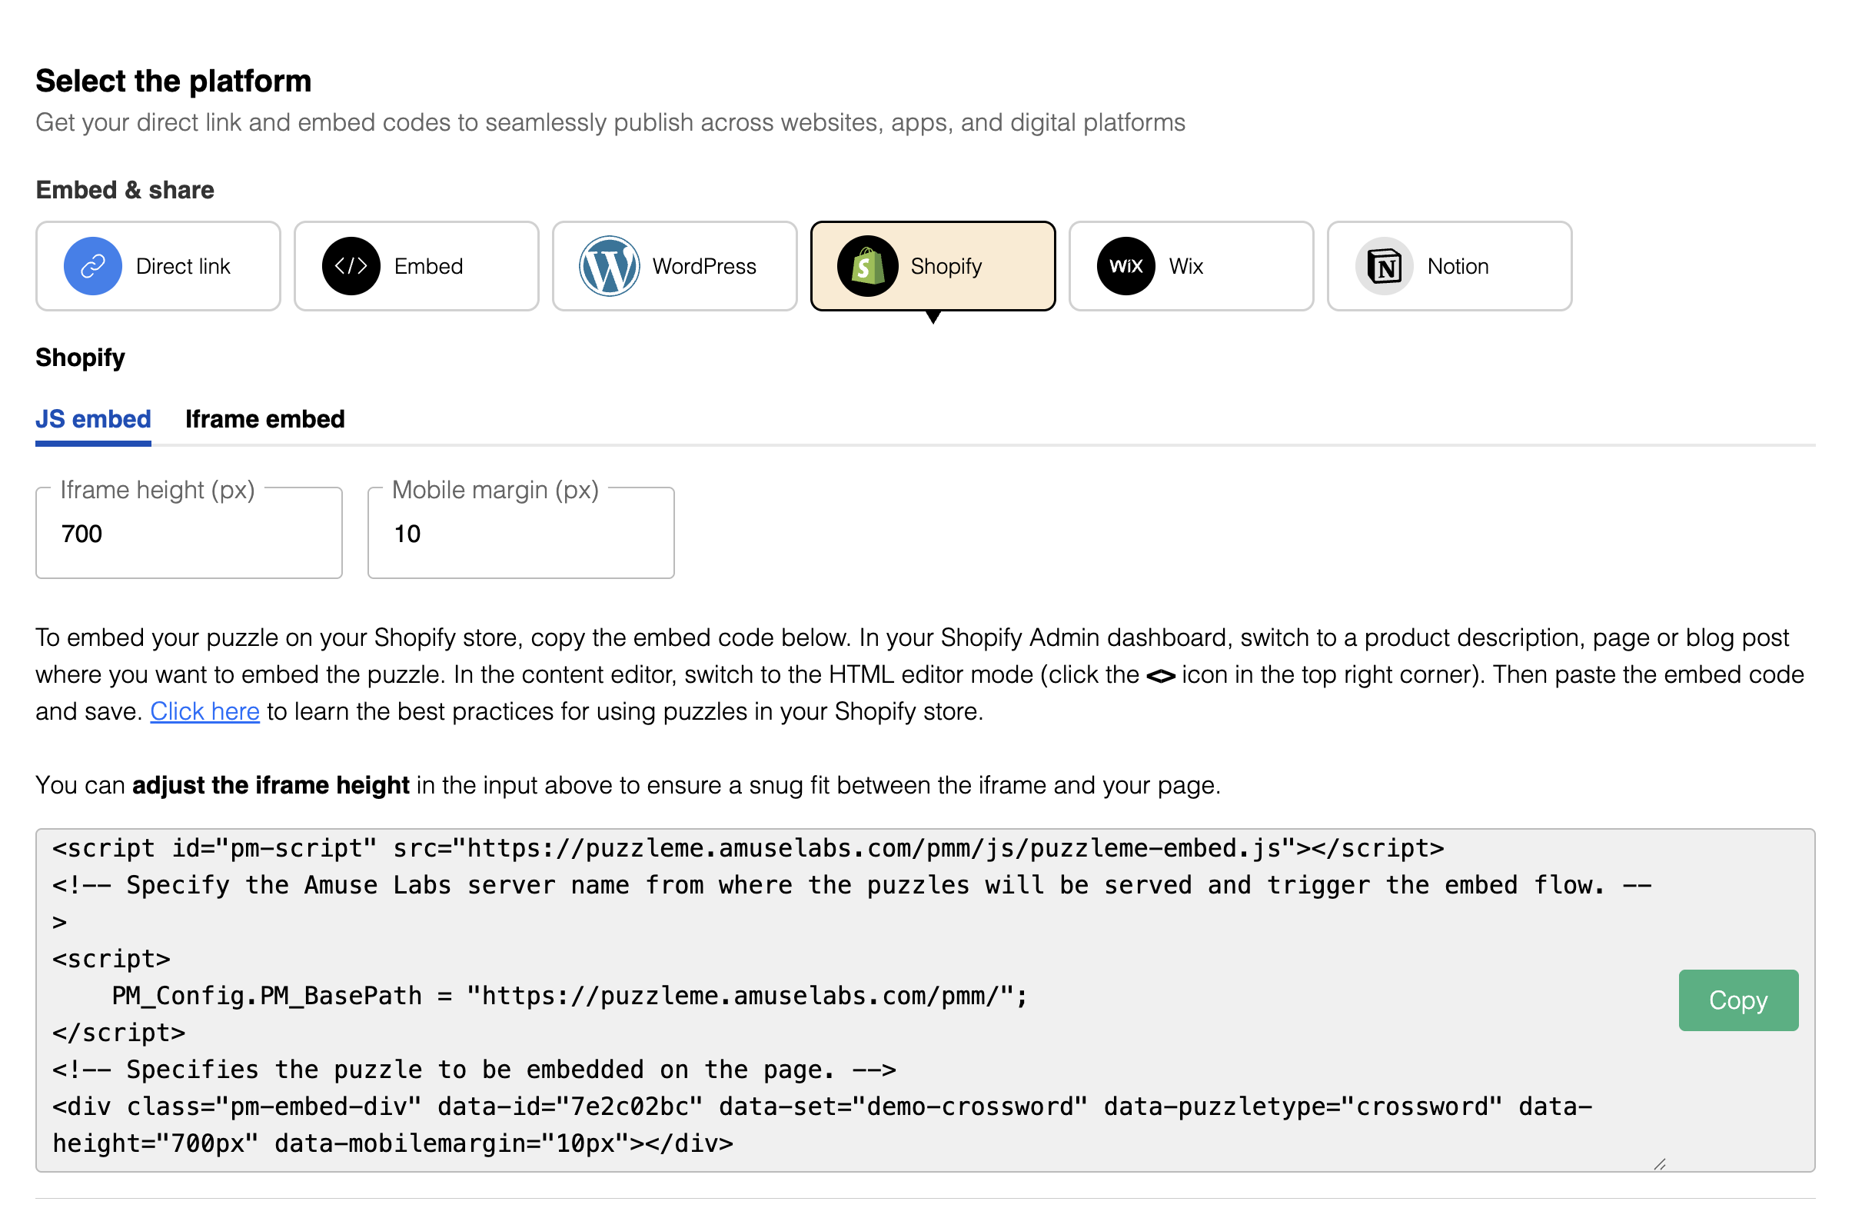The image size is (1852, 1208).
Task: Click the "Embed & share" section label
Action: tap(125, 190)
